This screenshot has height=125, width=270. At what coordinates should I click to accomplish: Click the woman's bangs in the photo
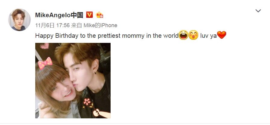(x=53, y=79)
